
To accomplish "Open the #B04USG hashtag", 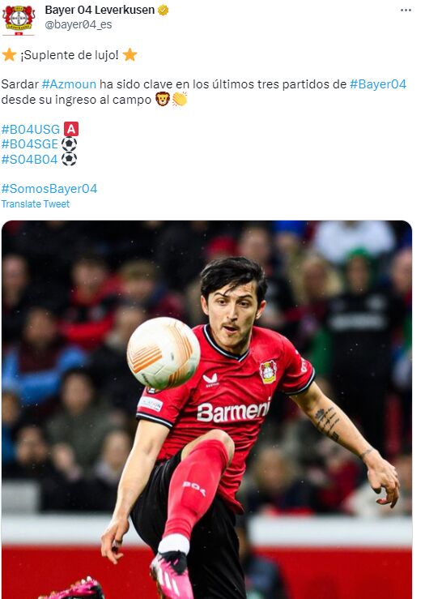I will click(31, 129).
